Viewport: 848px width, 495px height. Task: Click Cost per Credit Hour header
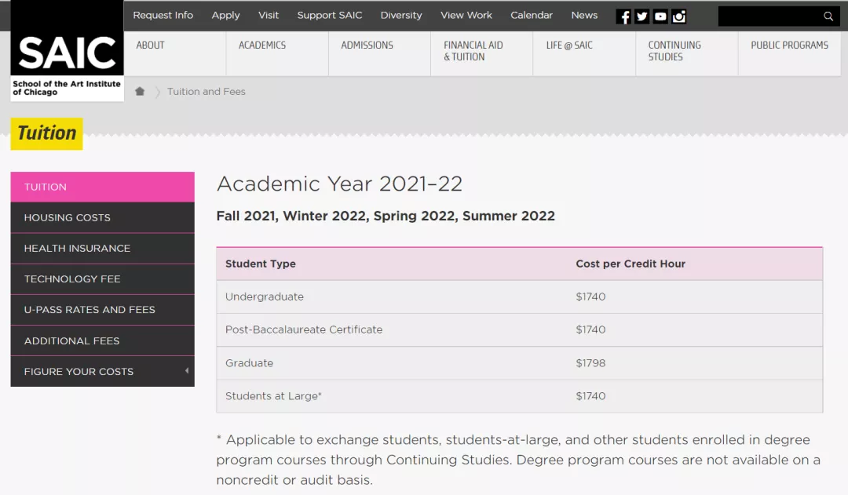click(631, 264)
